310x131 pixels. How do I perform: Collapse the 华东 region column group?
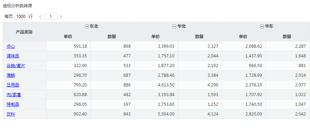pyautogui.click(x=262, y=27)
